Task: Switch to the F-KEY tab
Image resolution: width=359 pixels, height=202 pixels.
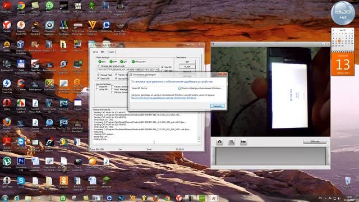Action: point(111,52)
